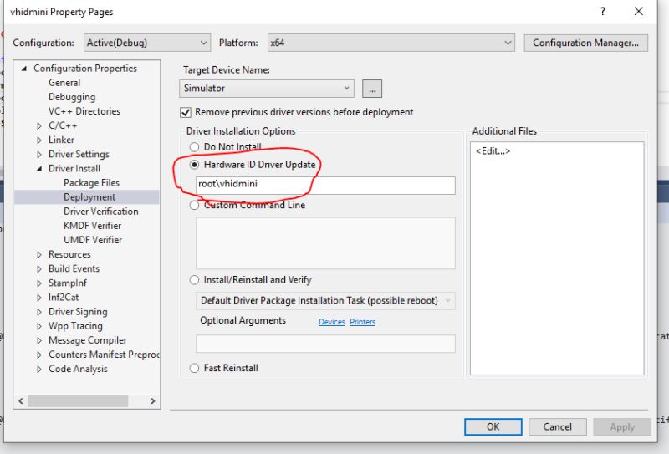Click the OK button
669x454 pixels.
pyautogui.click(x=493, y=426)
